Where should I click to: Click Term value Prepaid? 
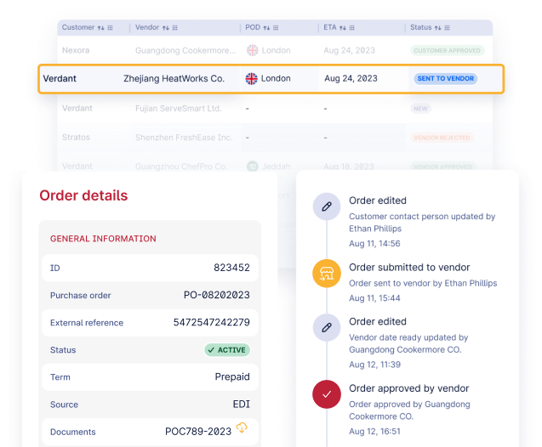(x=232, y=377)
